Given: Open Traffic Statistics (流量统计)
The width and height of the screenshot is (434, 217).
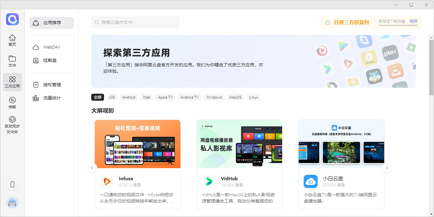Looking at the screenshot, I should pos(52,98).
